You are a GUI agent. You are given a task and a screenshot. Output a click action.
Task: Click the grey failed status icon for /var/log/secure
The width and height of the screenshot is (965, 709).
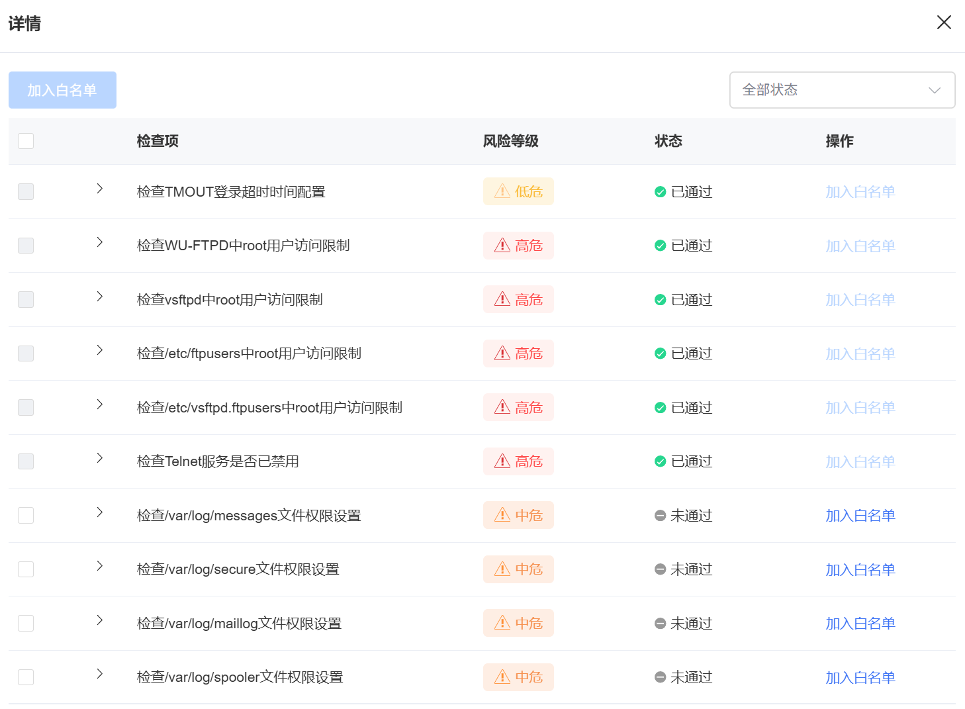tap(660, 569)
